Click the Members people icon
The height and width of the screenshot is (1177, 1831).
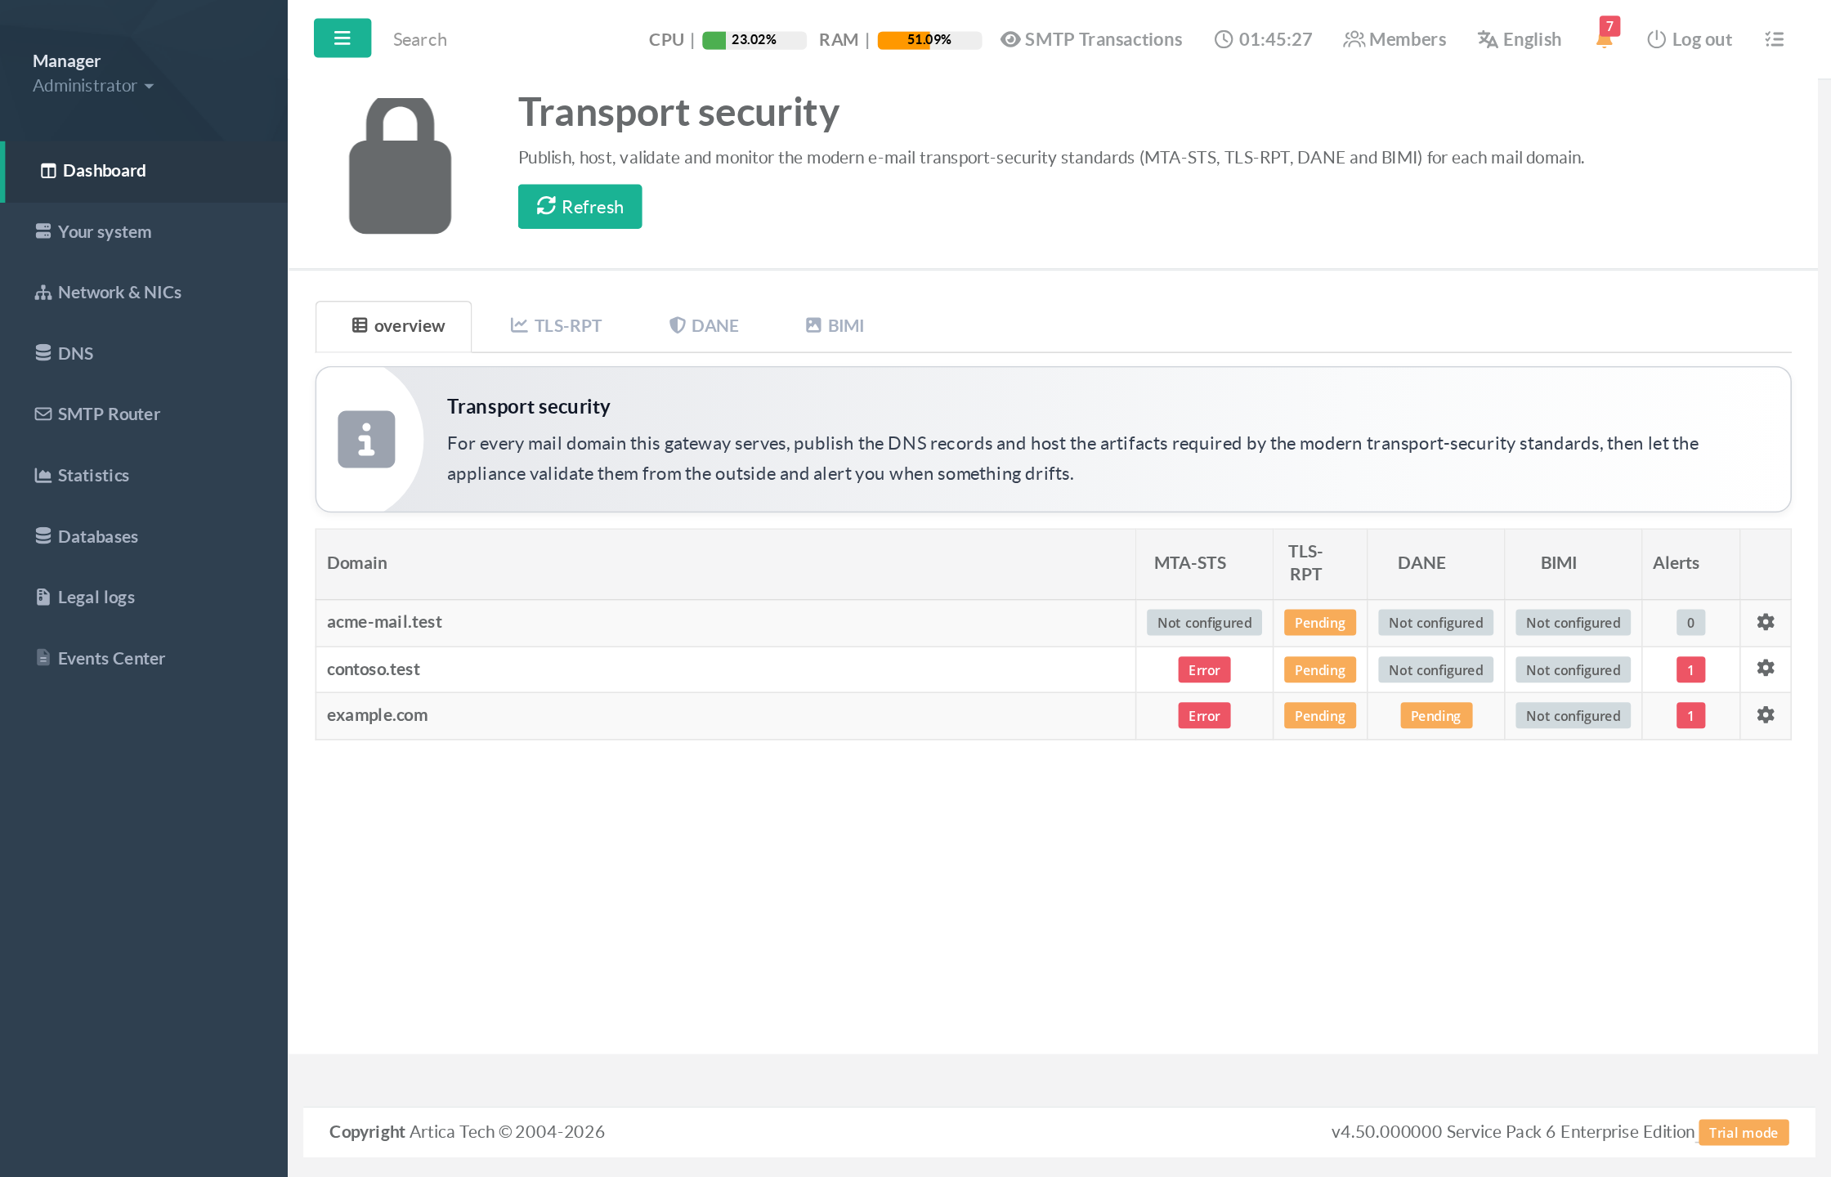tap(1354, 39)
